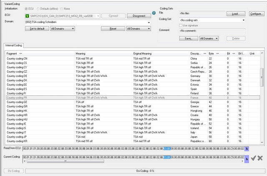Click the Do Coding button

point(14,171)
